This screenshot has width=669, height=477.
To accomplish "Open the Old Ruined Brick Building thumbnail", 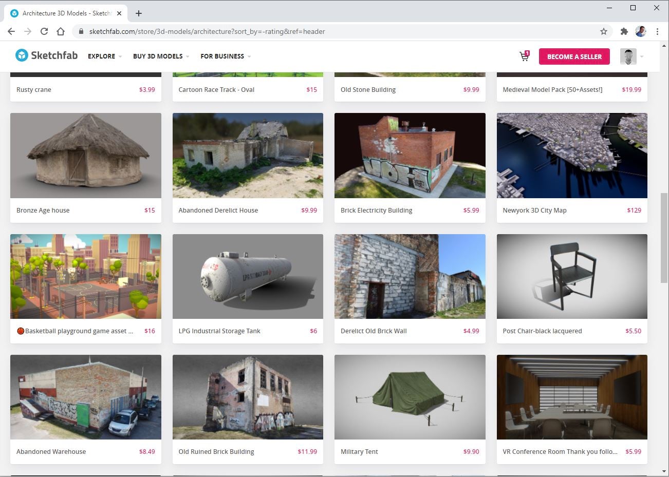I will click(x=248, y=397).
